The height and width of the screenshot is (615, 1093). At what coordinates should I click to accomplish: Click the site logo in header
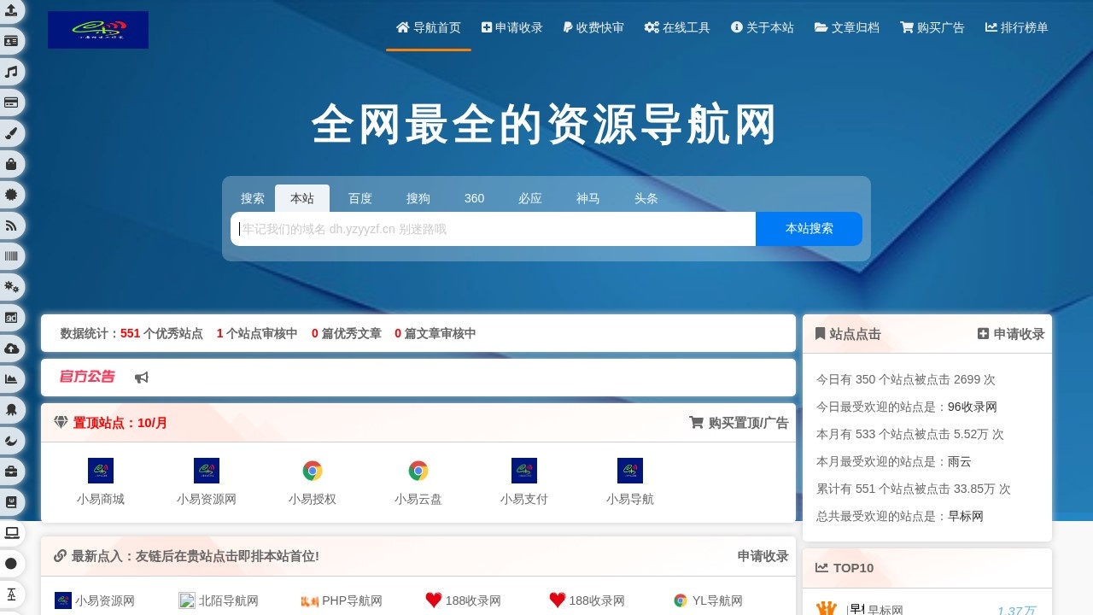(x=98, y=30)
